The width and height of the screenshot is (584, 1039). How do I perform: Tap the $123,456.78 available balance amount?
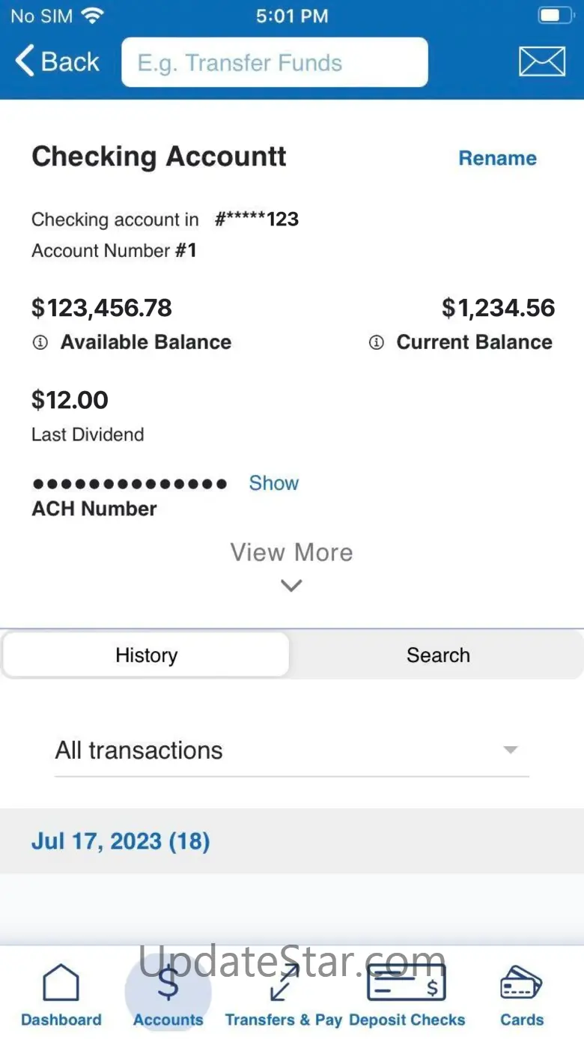102,308
